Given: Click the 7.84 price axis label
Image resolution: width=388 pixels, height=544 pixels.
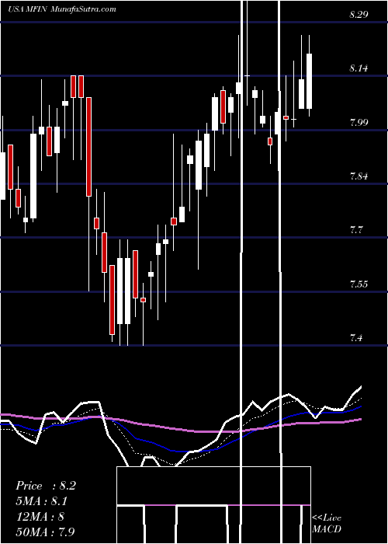Looking at the screenshot, I should [359, 176].
